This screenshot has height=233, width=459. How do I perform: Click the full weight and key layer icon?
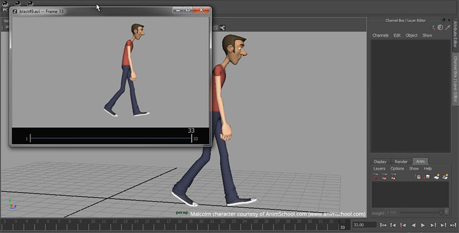(x=393, y=176)
